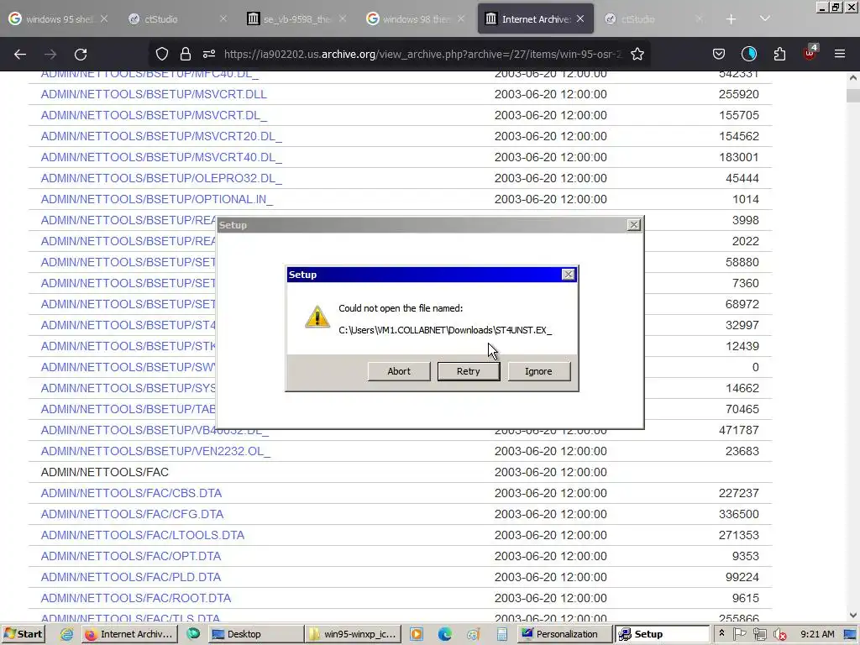Open ADMIN/NETTOOLS/BSETUP/OLEPRO32.DL_ link
The width and height of the screenshot is (860, 645).
[x=161, y=178]
